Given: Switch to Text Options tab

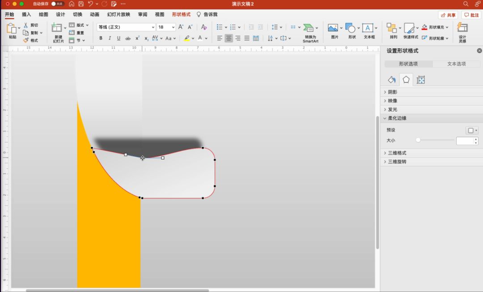Looking at the screenshot, I should click(x=456, y=64).
